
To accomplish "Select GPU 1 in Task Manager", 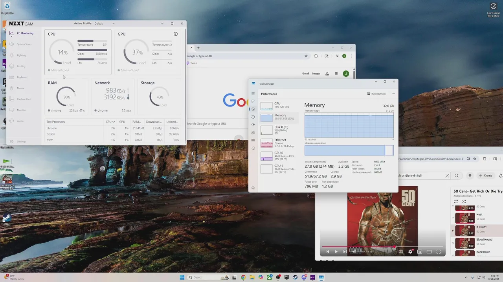I will click(279, 168).
